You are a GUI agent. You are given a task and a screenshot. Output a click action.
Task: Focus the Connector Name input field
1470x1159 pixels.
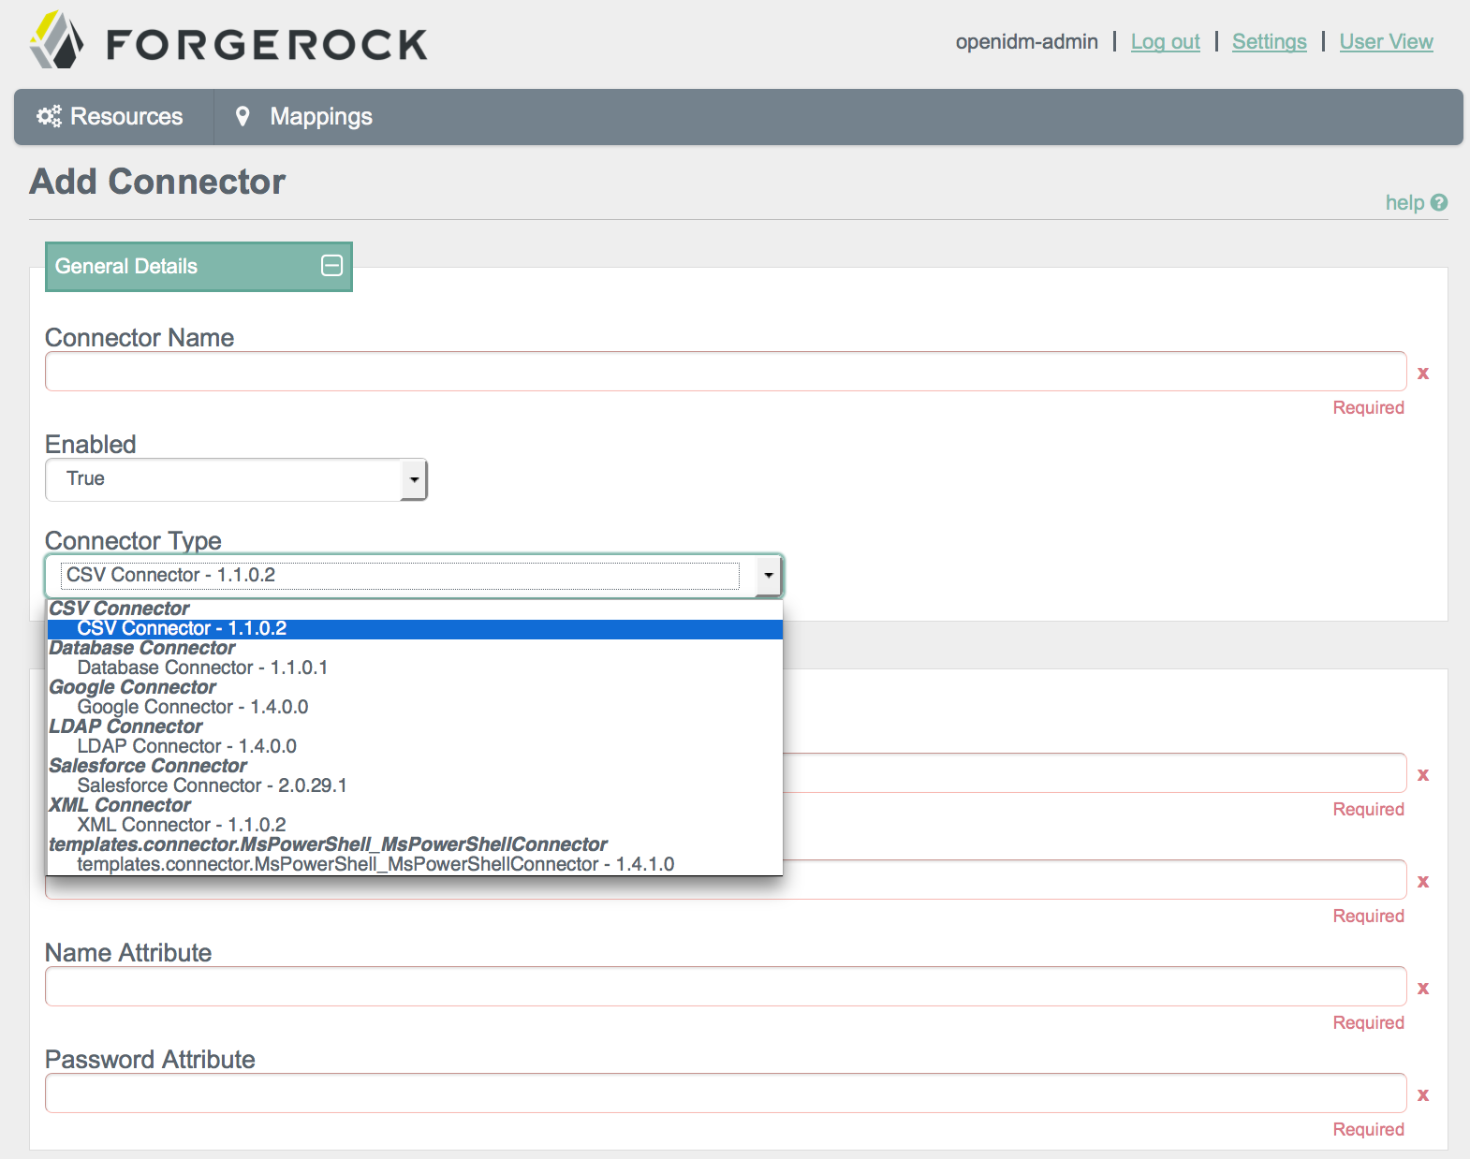click(x=726, y=372)
